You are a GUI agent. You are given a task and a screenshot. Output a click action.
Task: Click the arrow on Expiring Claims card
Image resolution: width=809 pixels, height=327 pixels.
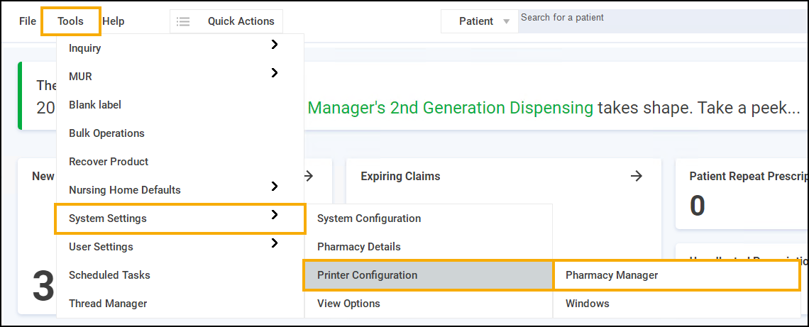tap(636, 176)
